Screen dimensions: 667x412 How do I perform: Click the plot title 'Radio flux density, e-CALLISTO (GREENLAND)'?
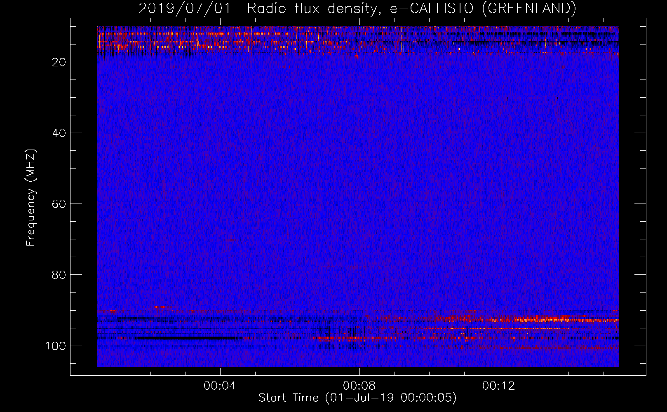411,8
